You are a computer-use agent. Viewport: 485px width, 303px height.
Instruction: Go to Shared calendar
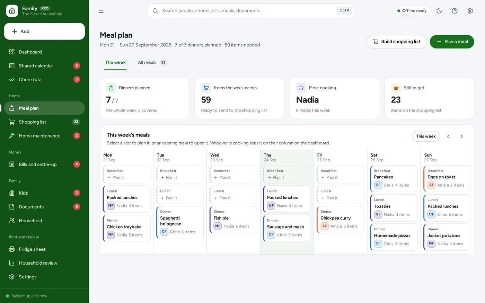tap(44, 66)
